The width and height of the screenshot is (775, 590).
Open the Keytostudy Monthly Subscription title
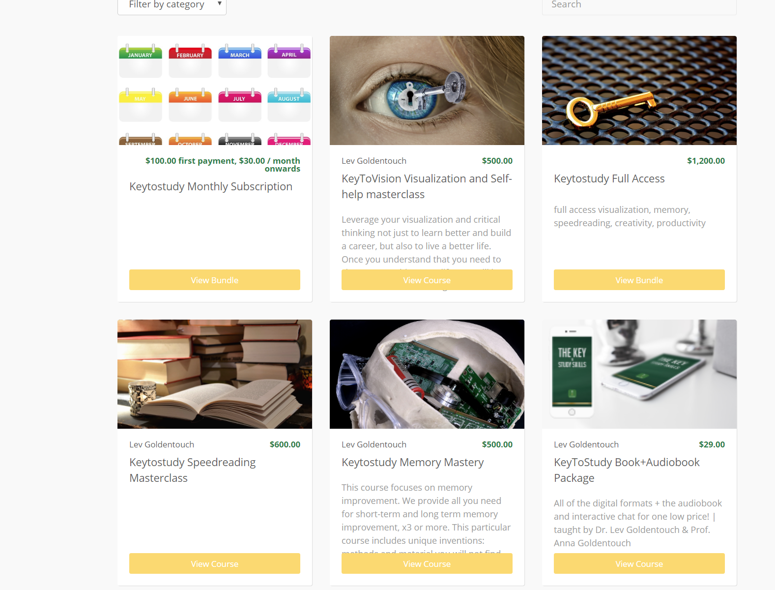click(211, 186)
